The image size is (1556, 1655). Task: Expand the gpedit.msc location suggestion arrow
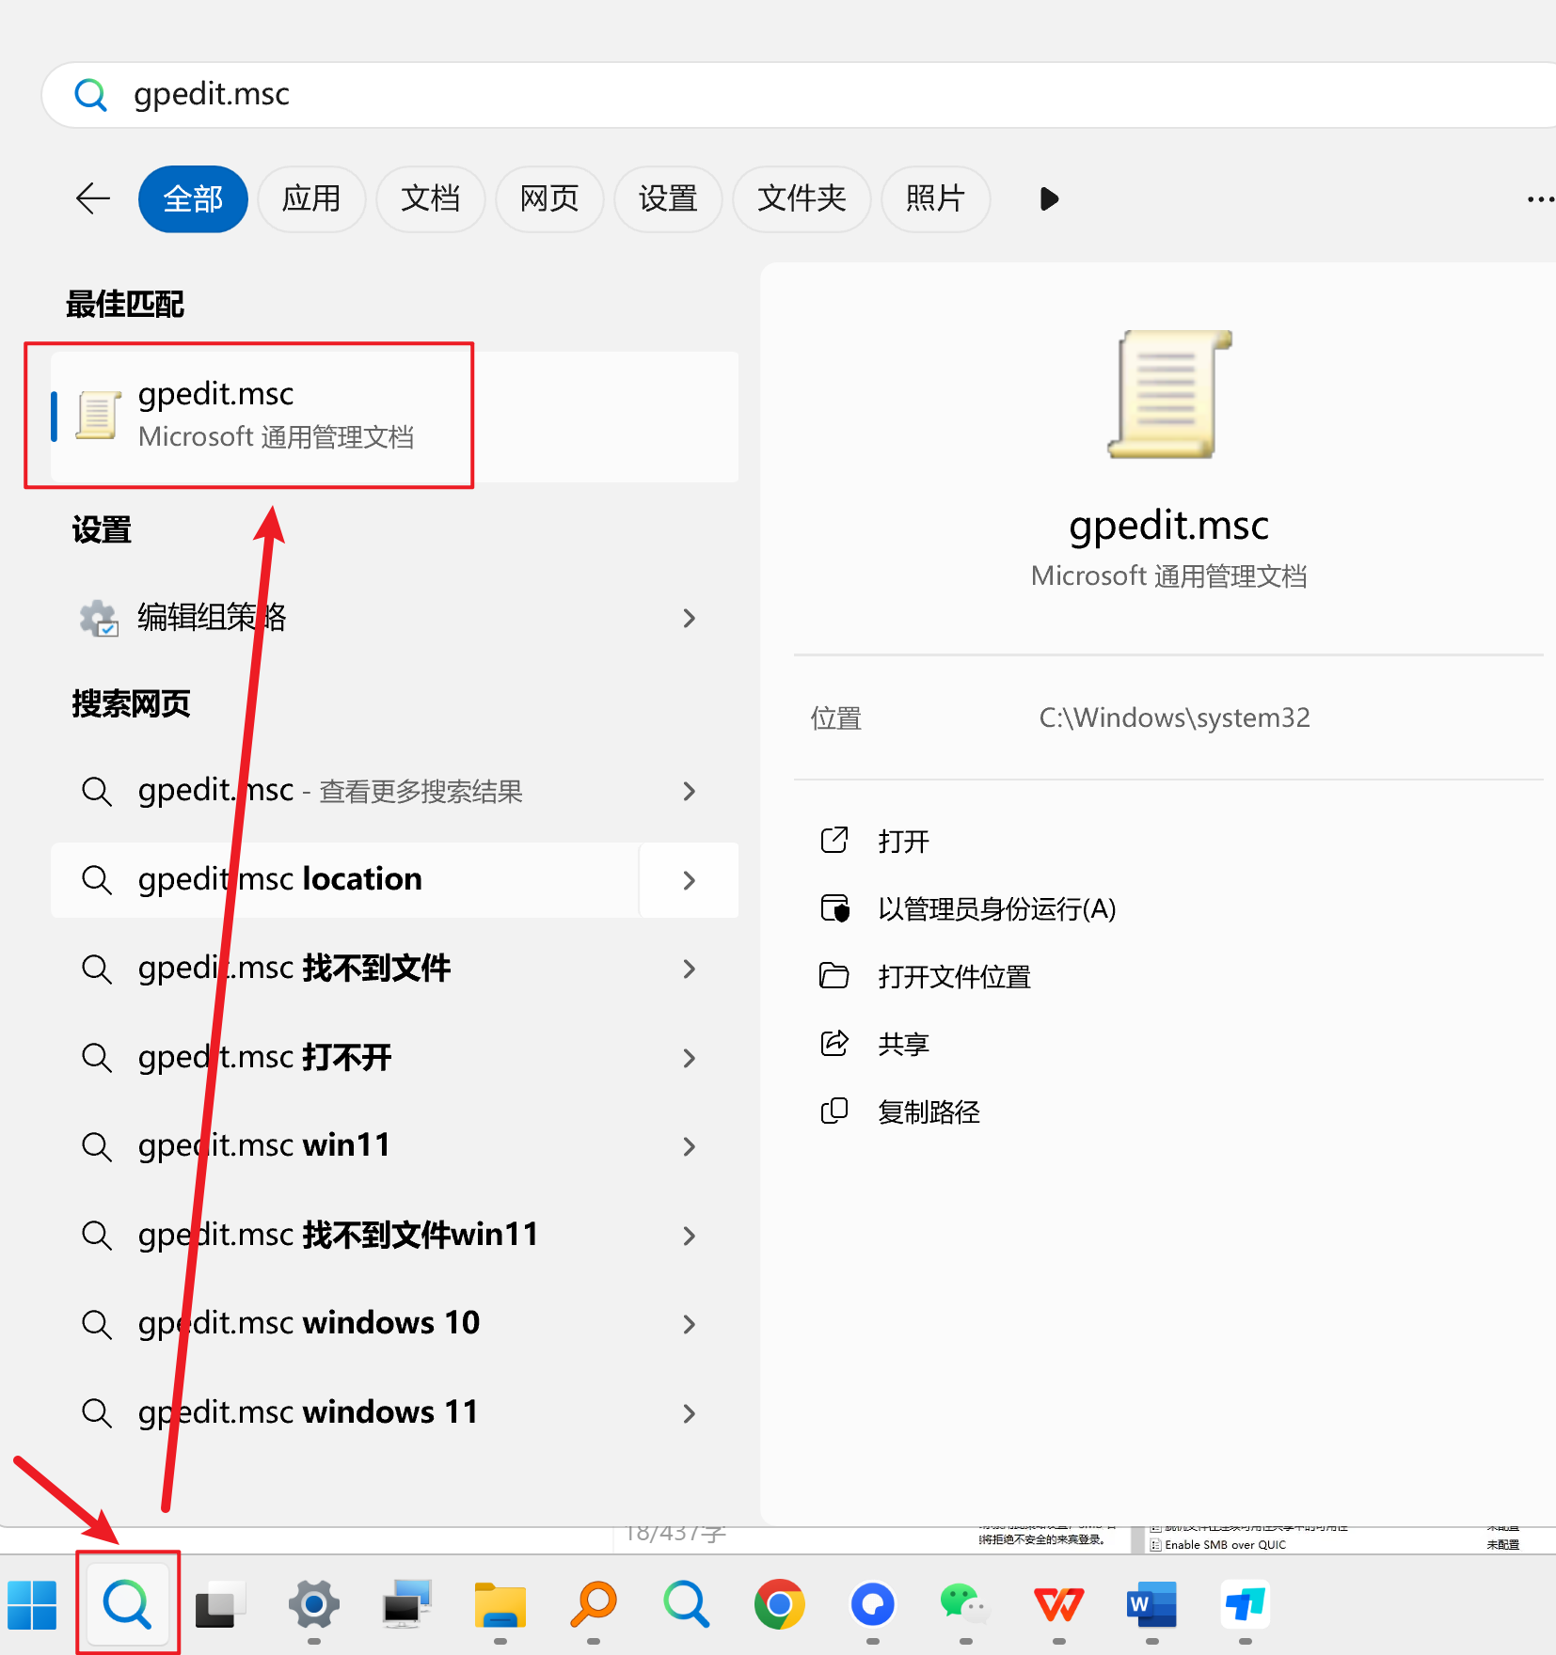tap(689, 880)
